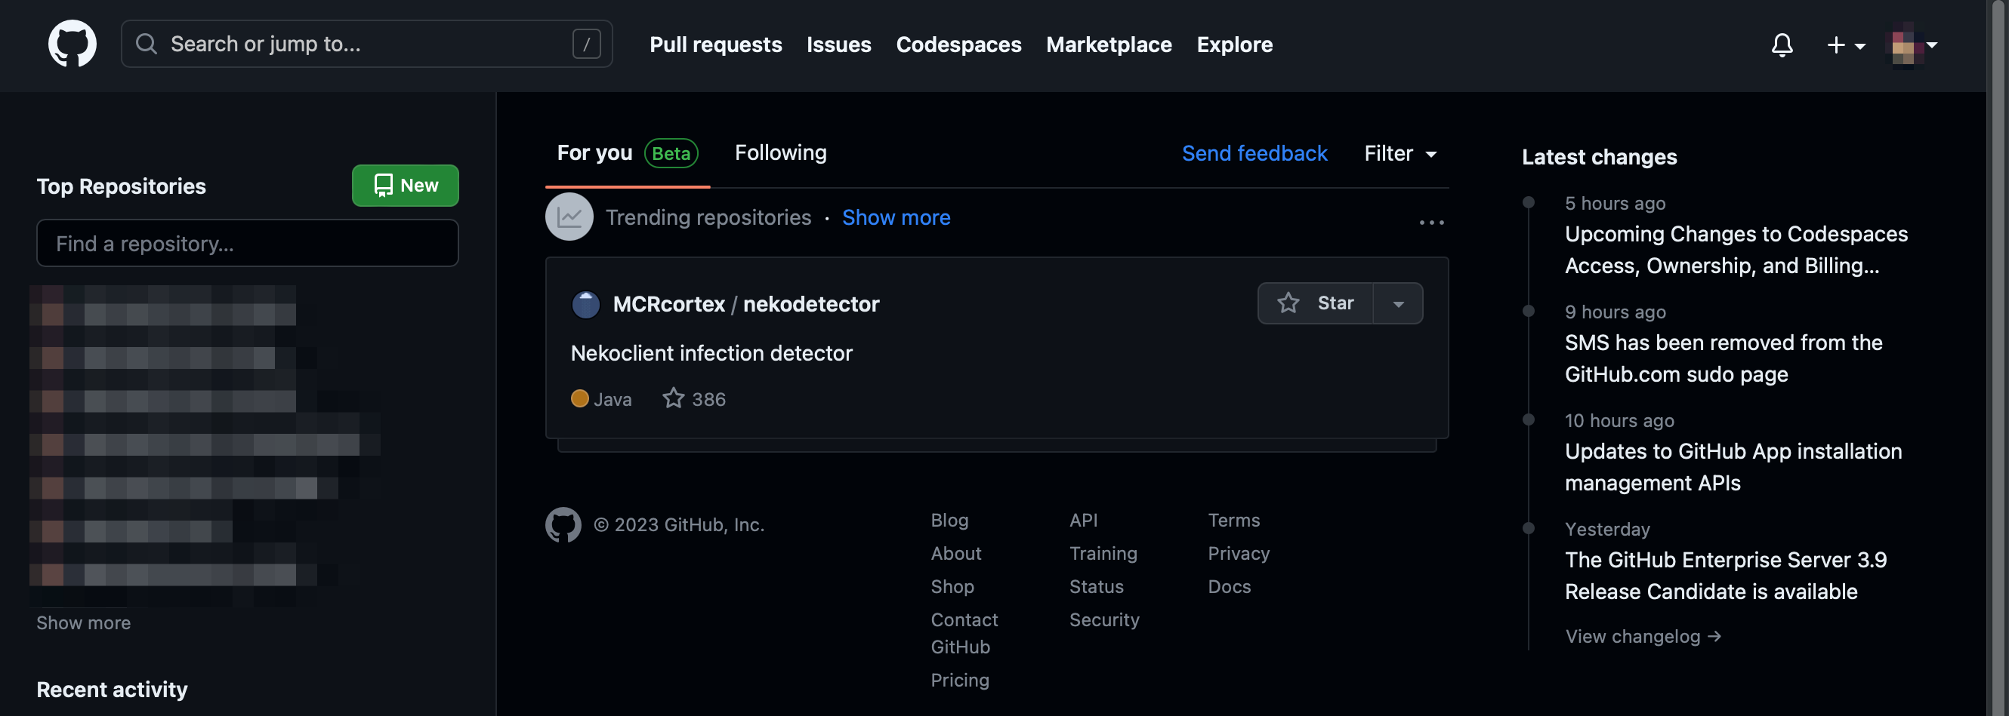Open the About footer link
The height and width of the screenshot is (716, 2009).
point(955,553)
